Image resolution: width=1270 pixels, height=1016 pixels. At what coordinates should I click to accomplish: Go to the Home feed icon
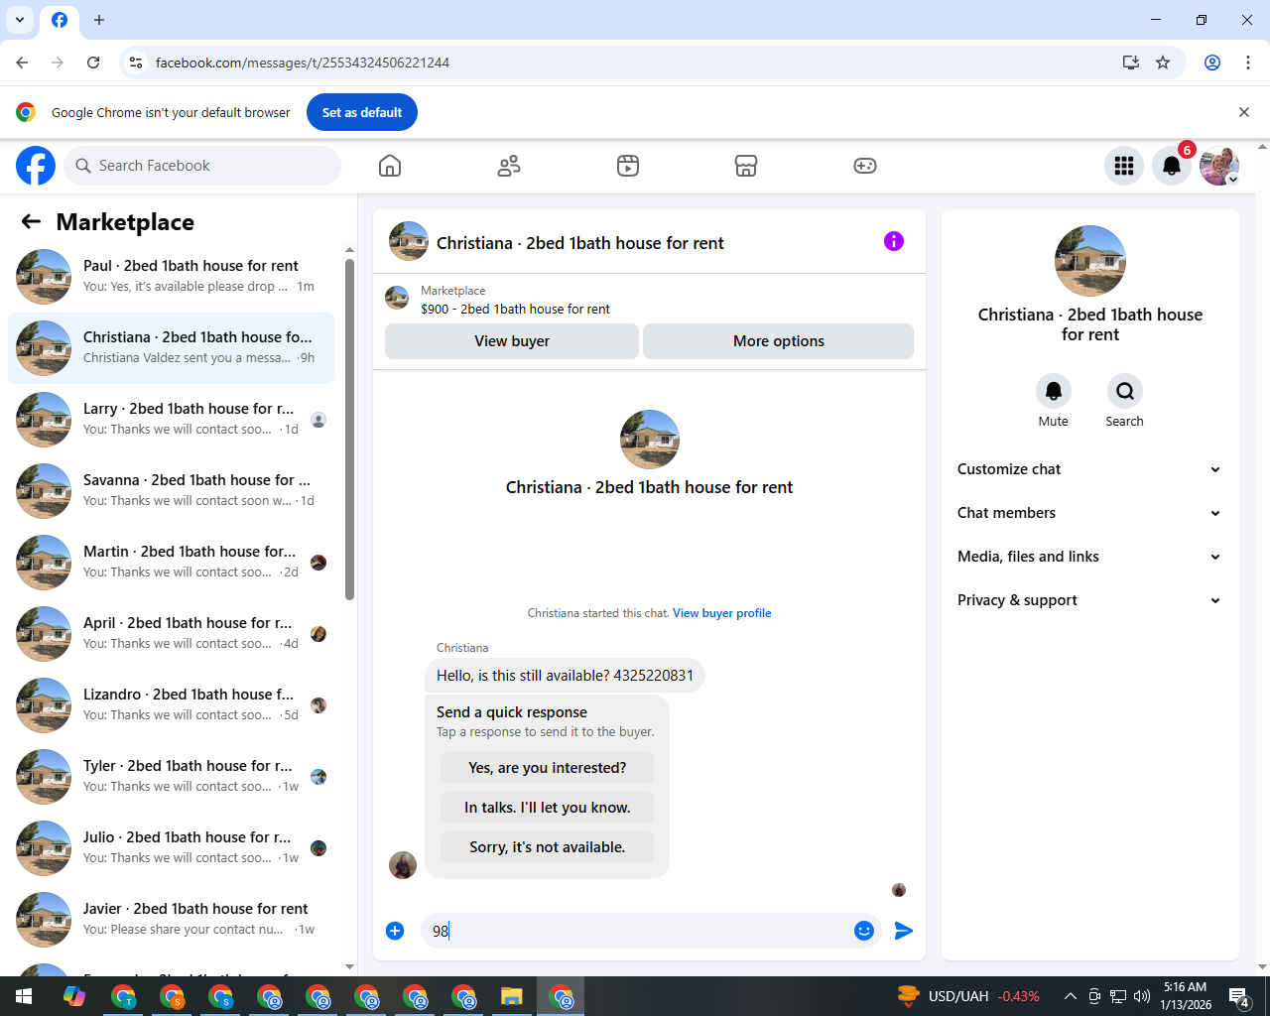390,166
